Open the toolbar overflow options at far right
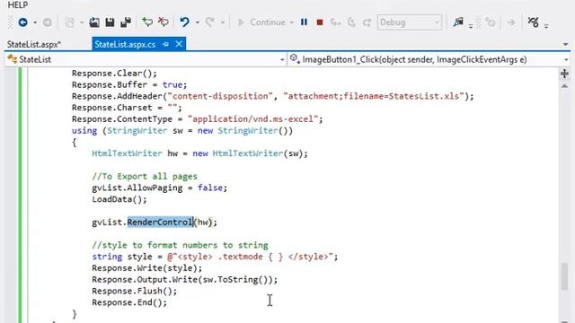Viewport: 575px width, 323px height. coord(546,26)
